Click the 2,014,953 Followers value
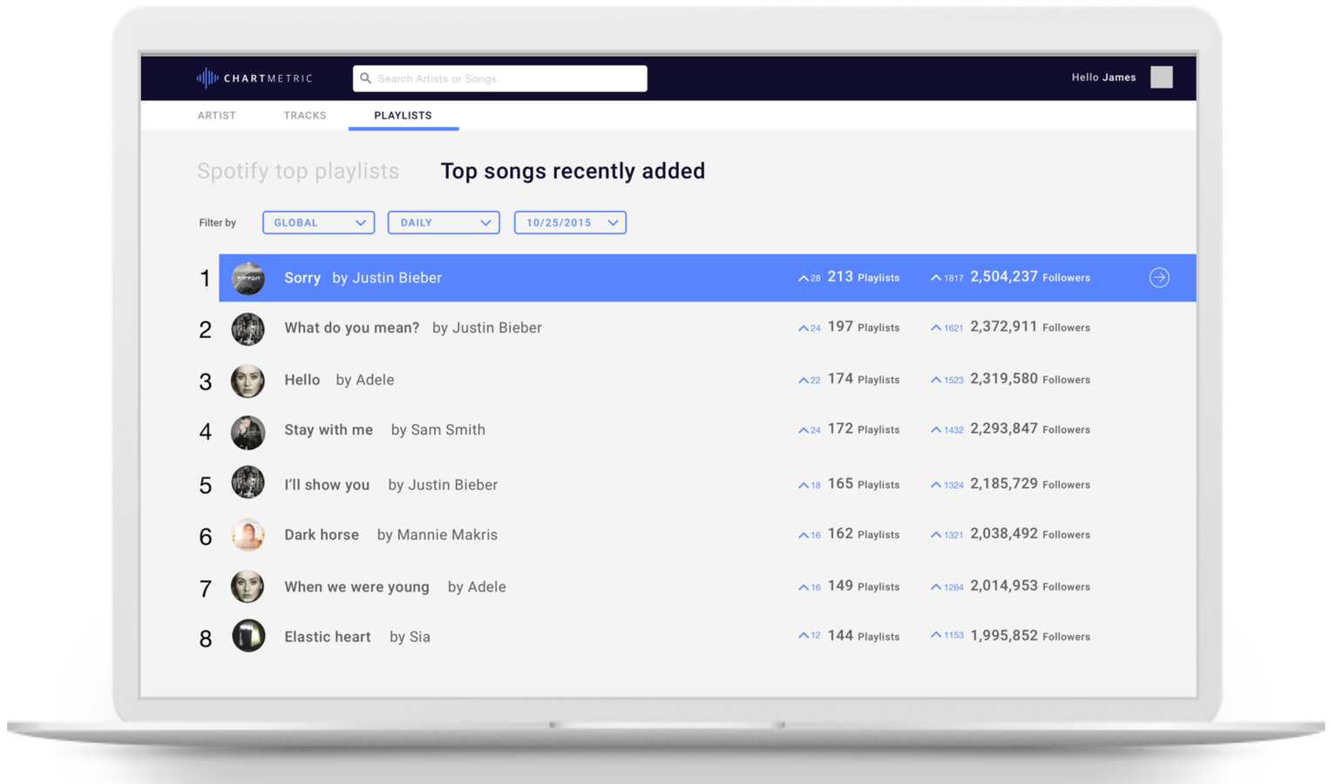The image size is (1330, 784). click(1030, 586)
